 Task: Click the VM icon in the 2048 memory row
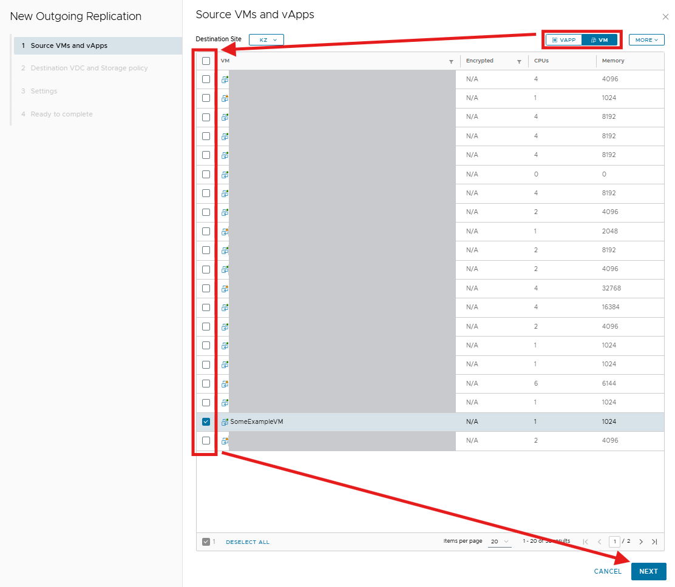pos(225,232)
